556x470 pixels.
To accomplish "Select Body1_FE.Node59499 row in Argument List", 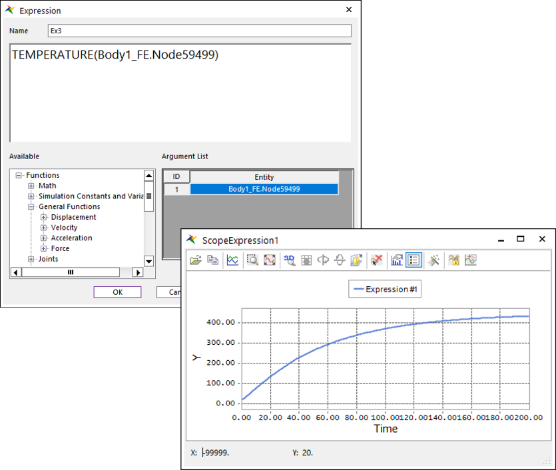I will click(264, 189).
